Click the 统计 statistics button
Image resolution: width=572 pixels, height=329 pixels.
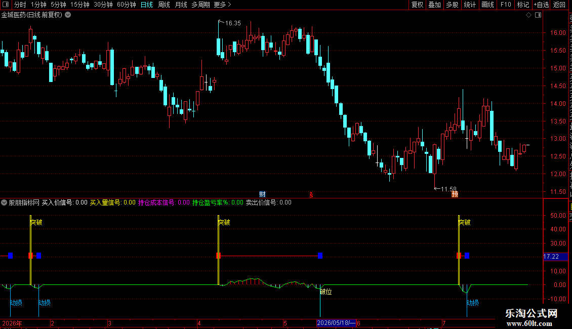470,5
